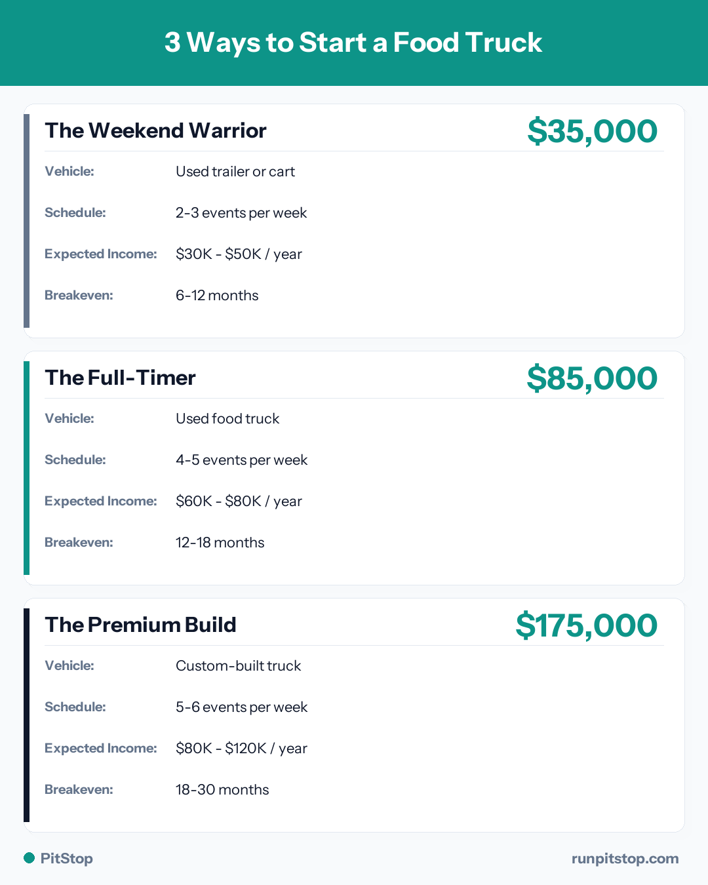This screenshot has width=708, height=885.
Task: Click "Custom-built truck" vehicle value
Action: tap(238, 666)
